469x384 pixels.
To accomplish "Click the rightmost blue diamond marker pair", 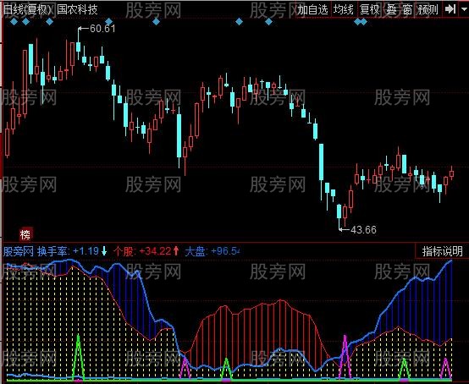I will tap(361, 22).
